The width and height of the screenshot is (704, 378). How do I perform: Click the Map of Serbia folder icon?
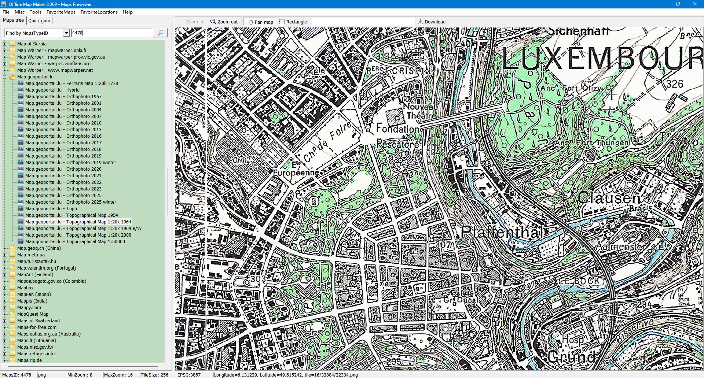12,44
